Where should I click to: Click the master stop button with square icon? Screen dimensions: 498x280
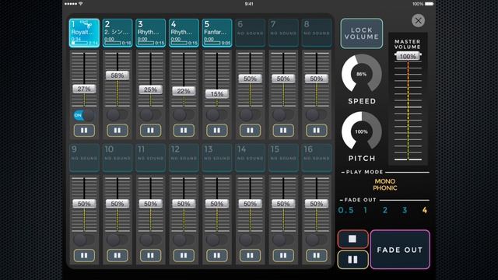tap(352, 239)
